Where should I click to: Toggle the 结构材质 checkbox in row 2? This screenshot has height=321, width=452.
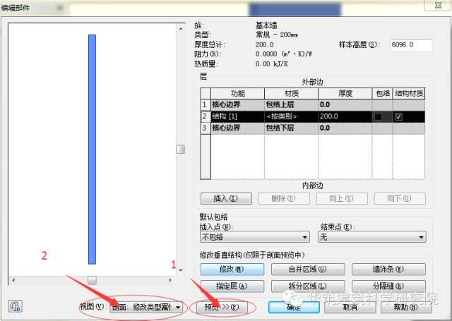pyautogui.click(x=408, y=116)
